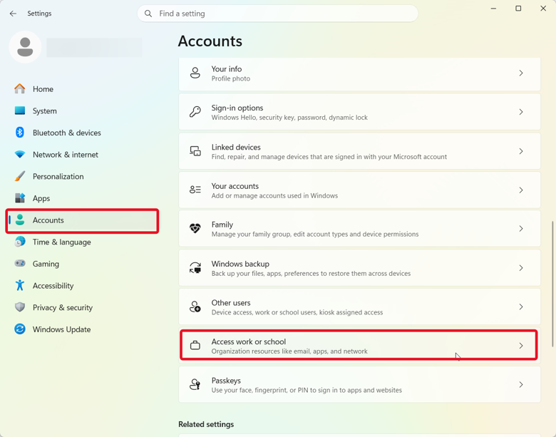Click the user profile avatar
The height and width of the screenshot is (437, 556).
tap(25, 47)
